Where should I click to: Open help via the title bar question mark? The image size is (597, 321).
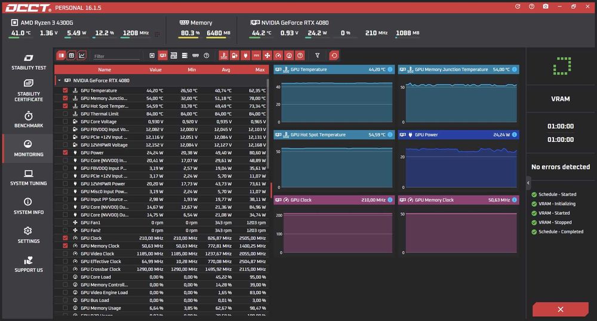click(x=531, y=7)
